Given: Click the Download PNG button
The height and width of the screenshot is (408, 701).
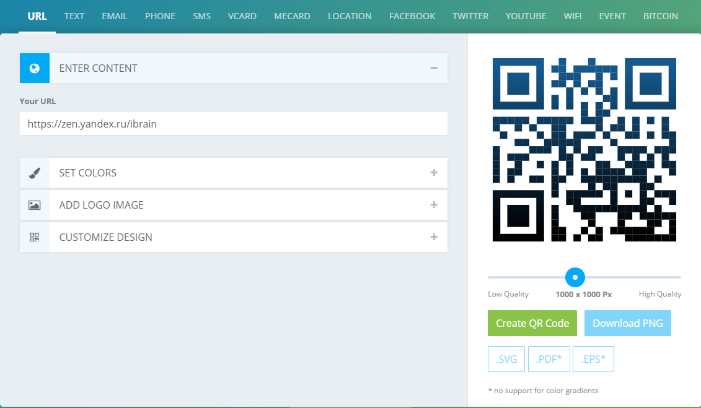Looking at the screenshot, I should pyautogui.click(x=628, y=323).
